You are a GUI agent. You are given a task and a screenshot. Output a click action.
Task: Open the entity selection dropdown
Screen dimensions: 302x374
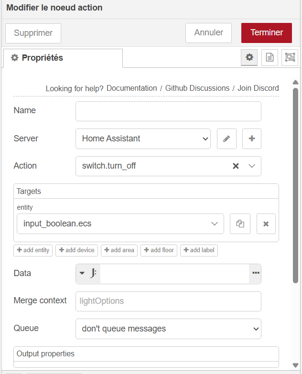[x=120, y=224]
